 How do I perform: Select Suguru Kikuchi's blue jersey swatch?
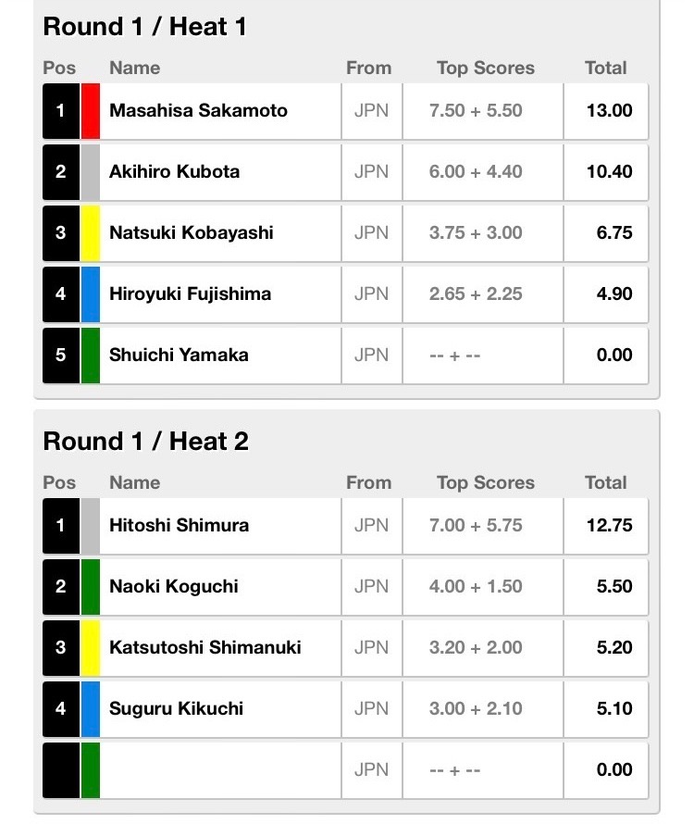[x=91, y=709]
